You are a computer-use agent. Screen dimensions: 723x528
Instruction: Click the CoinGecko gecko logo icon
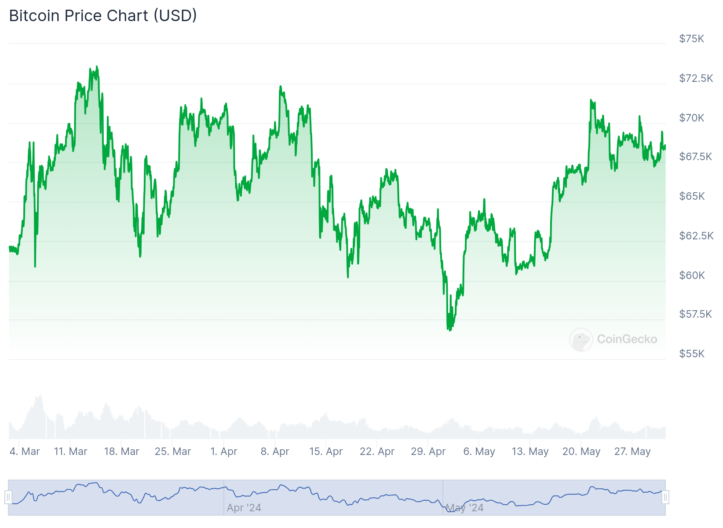point(581,339)
